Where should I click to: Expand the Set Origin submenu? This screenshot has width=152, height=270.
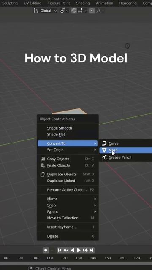point(68,150)
